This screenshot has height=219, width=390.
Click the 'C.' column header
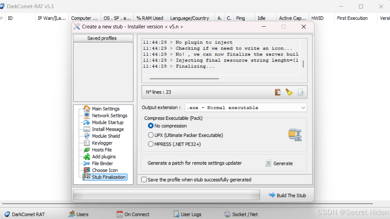[x=229, y=18]
